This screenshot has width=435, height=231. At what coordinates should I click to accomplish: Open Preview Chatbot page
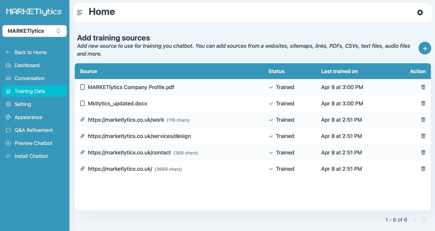tap(34, 143)
